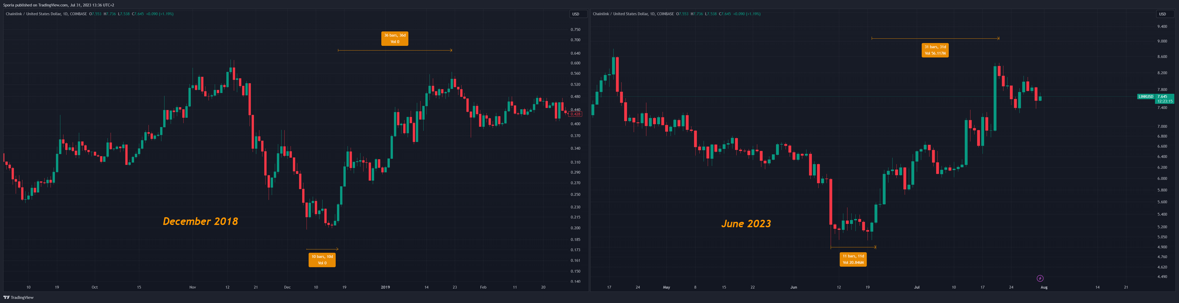This screenshot has height=303, width=1179.
Task: Click the 'May' label on right time axis
Action: [666, 288]
